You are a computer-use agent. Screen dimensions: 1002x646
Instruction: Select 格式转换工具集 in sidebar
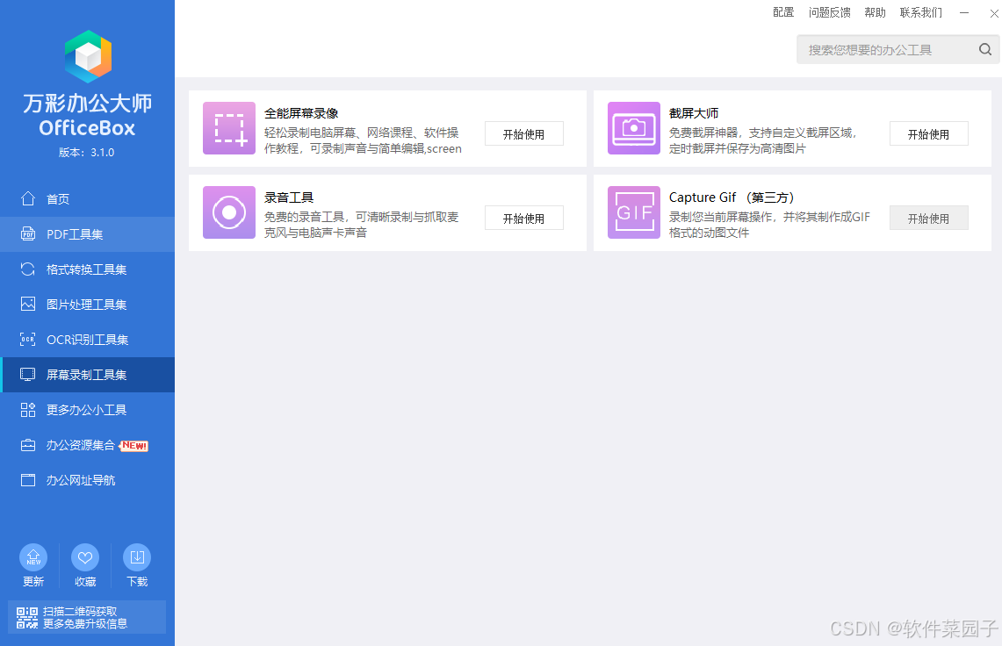pos(87,269)
